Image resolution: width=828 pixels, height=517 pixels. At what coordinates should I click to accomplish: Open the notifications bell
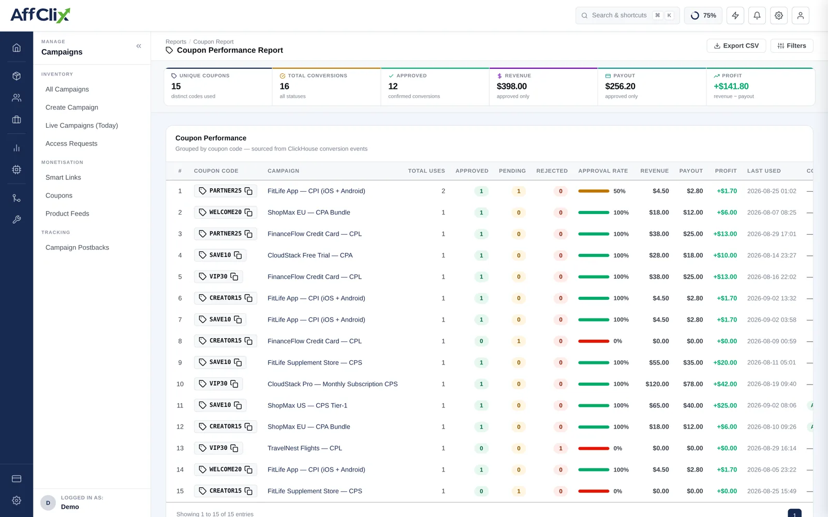tap(757, 16)
